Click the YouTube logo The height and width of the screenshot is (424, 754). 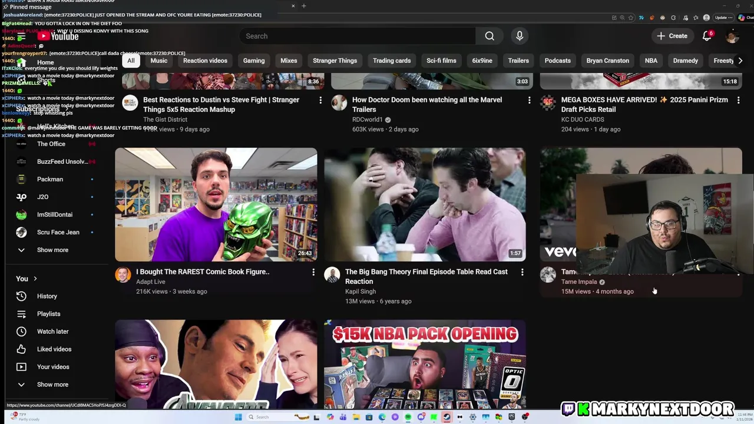58,36
